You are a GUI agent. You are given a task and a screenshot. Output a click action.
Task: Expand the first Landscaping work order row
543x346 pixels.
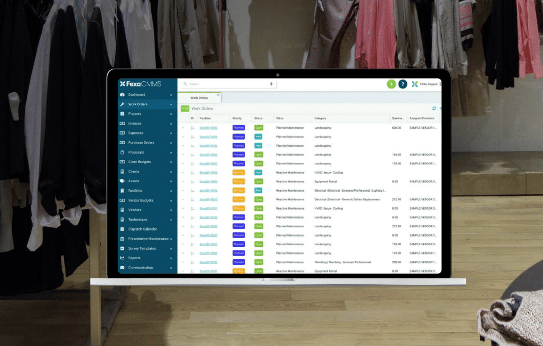point(183,128)
